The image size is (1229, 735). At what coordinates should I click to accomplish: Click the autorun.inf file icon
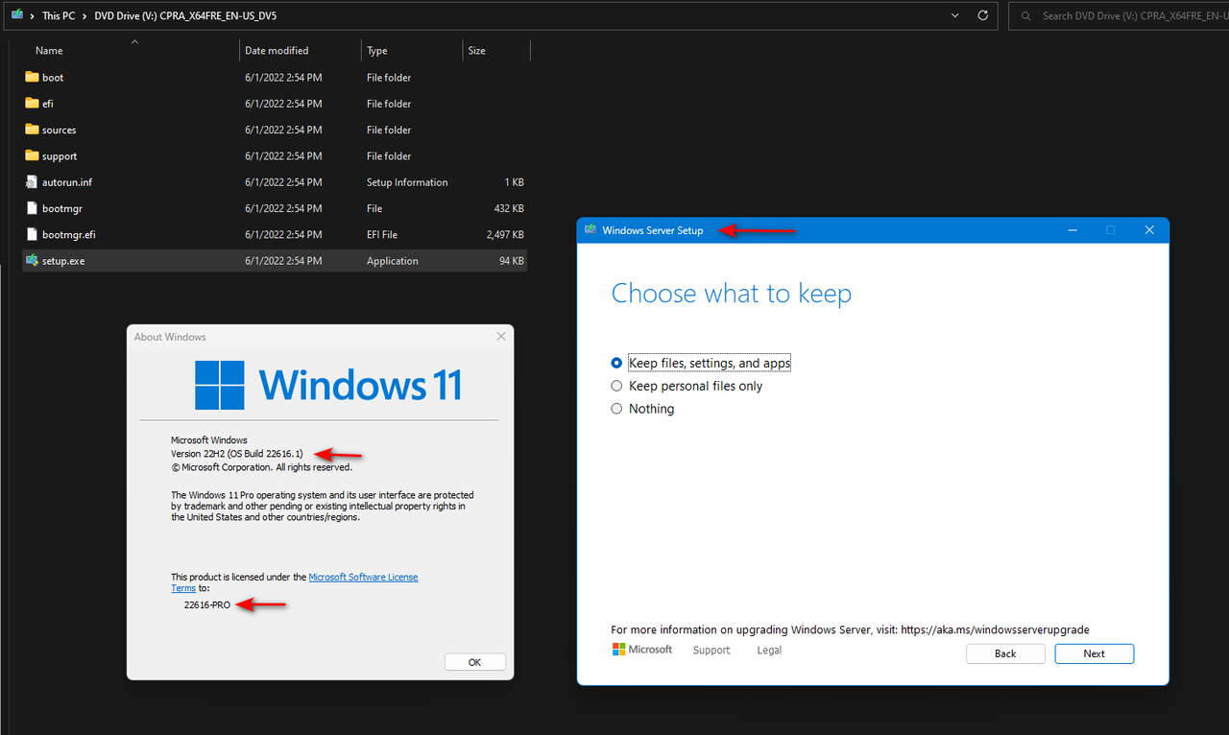32,181
